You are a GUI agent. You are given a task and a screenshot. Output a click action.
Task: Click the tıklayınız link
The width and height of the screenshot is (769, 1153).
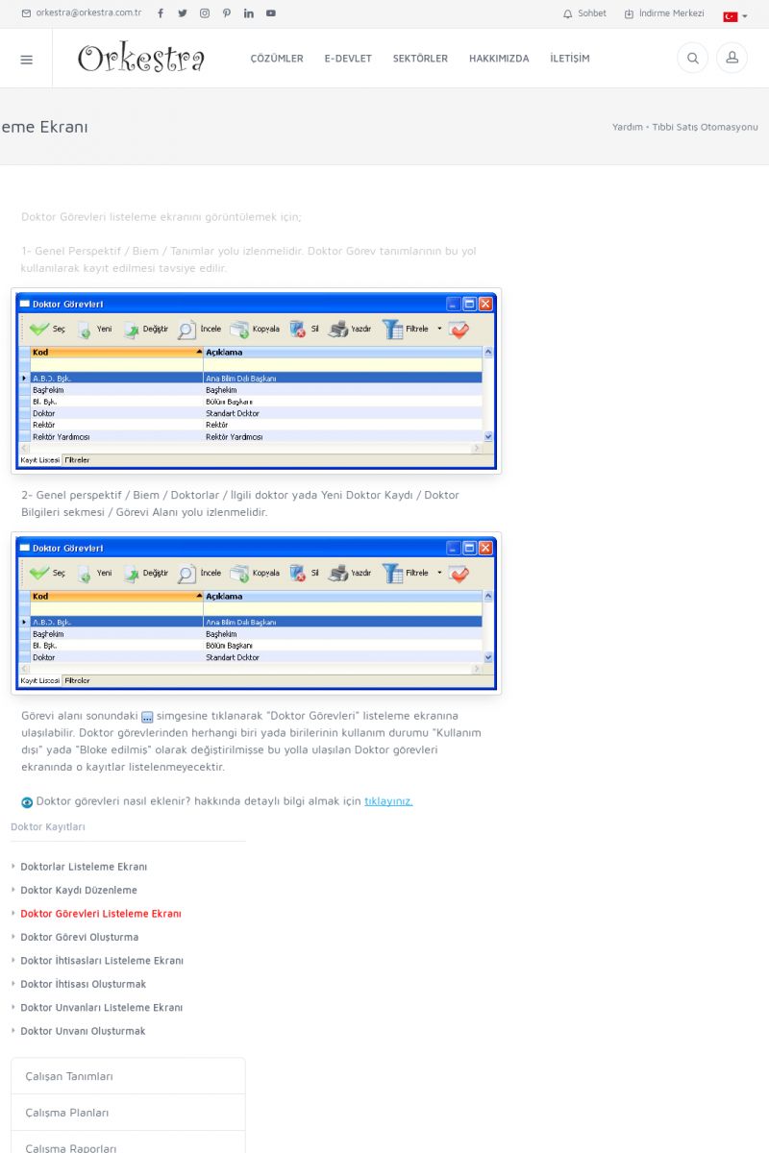[388, 801]
